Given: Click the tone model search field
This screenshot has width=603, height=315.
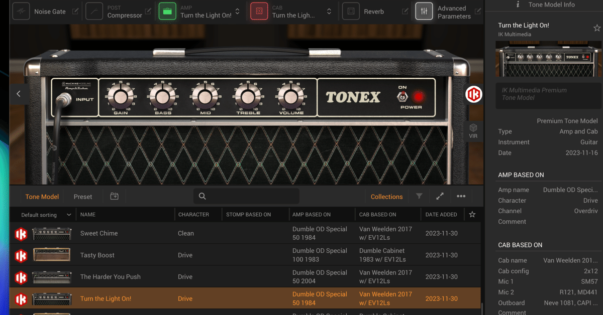Looking at the screenshot, I should [x=246, y=196].
